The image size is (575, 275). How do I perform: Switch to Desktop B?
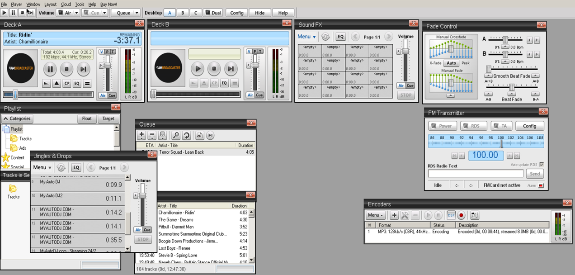pyautogui.click(x=183, y=12)
